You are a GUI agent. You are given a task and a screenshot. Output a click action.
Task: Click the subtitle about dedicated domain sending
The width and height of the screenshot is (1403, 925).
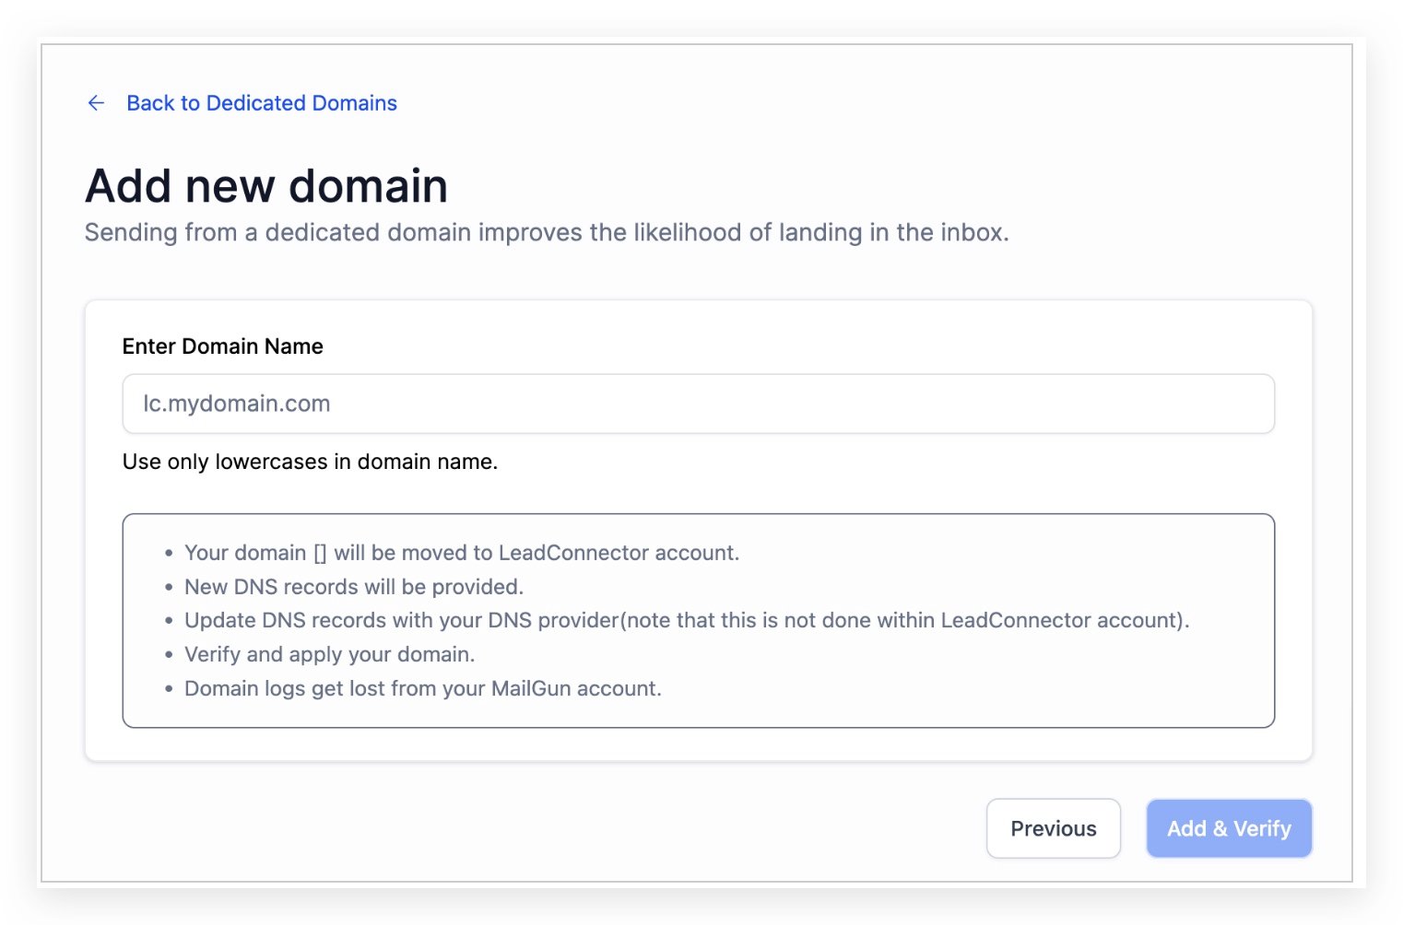547,232
